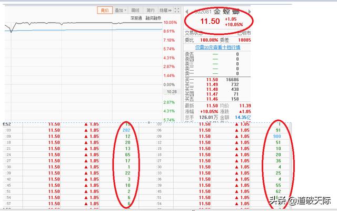Viewport: 337px width, 211px height.
Task: Select tick row with volume 282
Action: (x=71, y=130)
